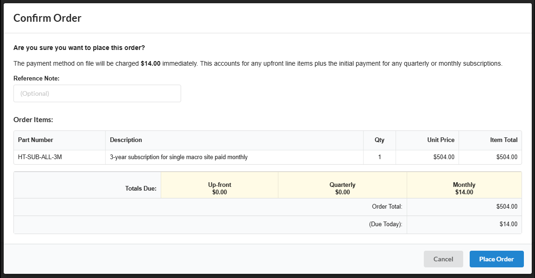Click the Reference Note label
The image size is (535, 278).
pos(37,79)
